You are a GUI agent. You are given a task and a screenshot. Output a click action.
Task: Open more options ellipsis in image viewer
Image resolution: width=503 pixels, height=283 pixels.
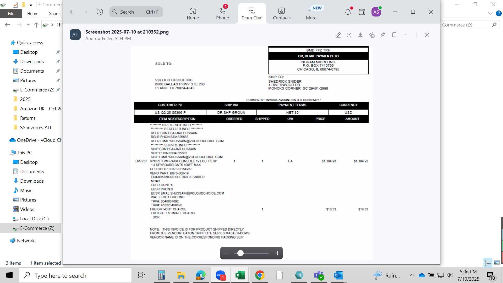pyautogui.click(x=406, y=35)
